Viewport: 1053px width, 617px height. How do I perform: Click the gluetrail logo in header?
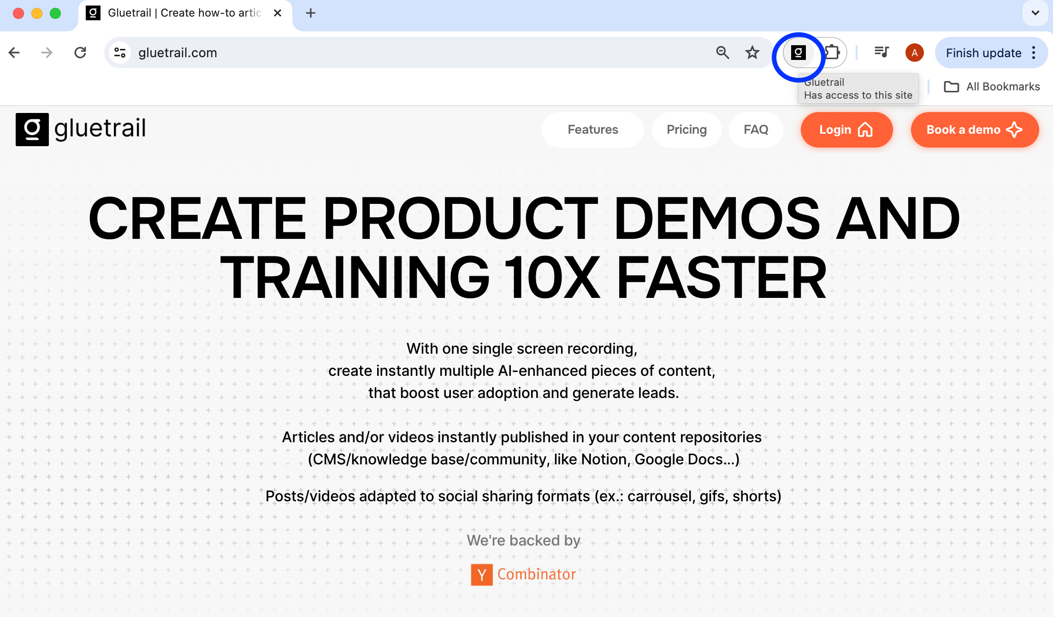coord(81,129)
